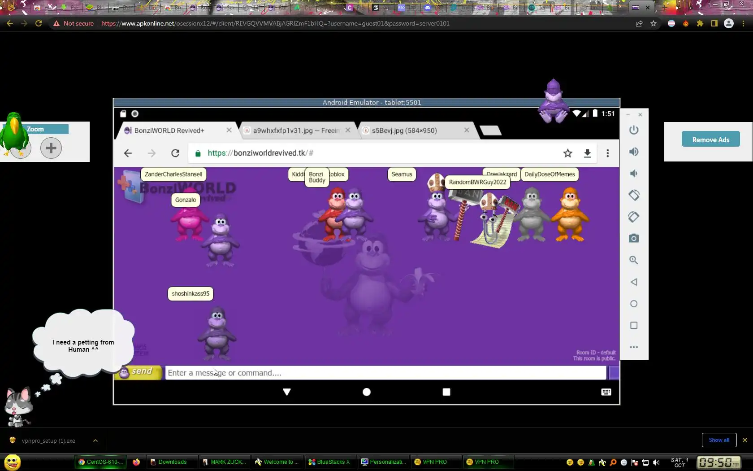Click the Bonzi Buddy name tag
The width and height of the screenshot is (753, 471).
317,177
